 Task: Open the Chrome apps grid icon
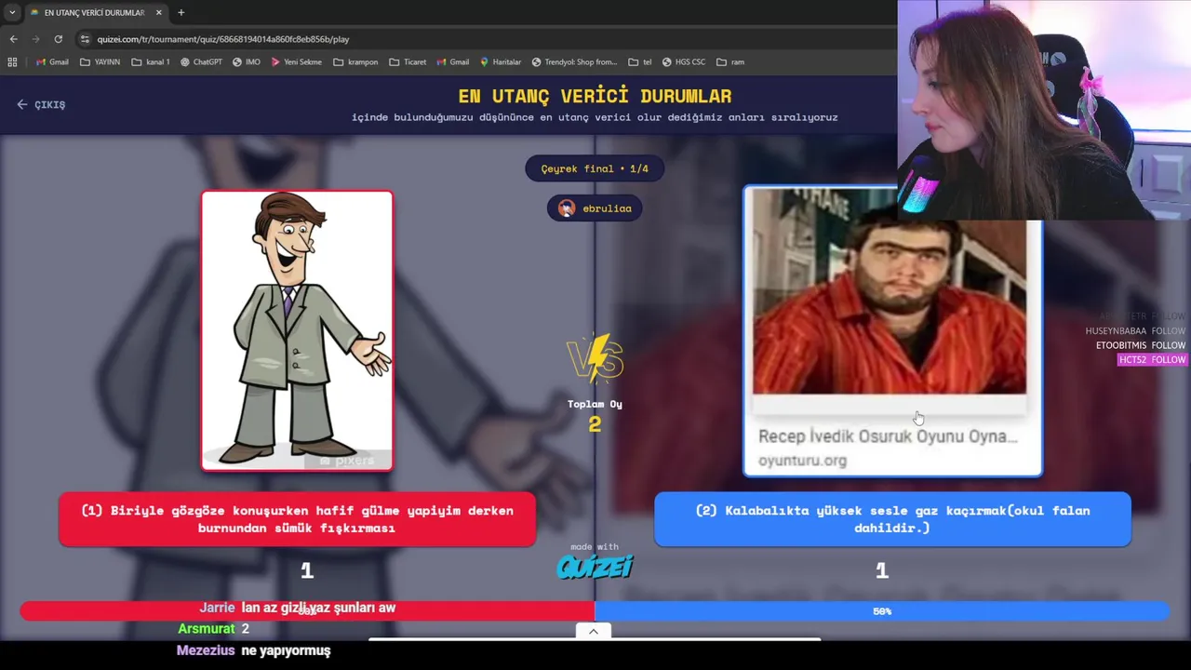(12, 62)
